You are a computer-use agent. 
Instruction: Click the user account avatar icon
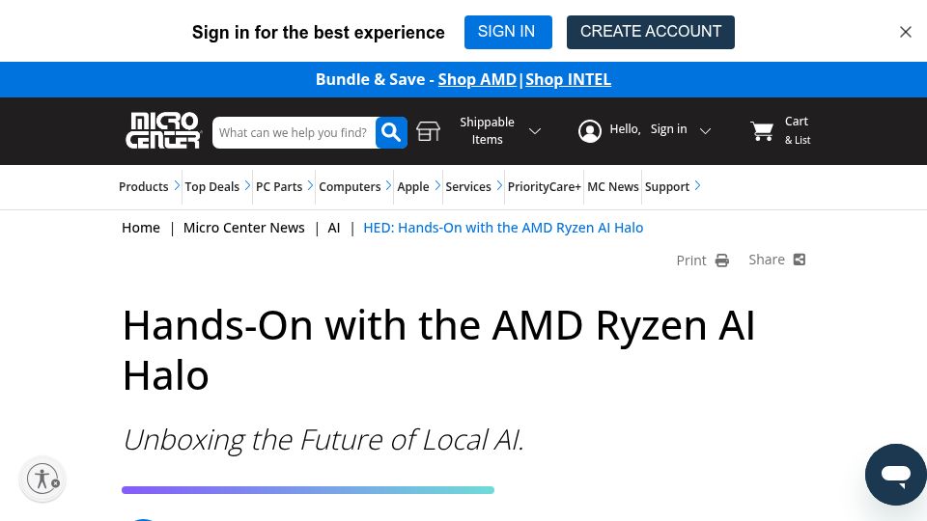pos(589,131)
